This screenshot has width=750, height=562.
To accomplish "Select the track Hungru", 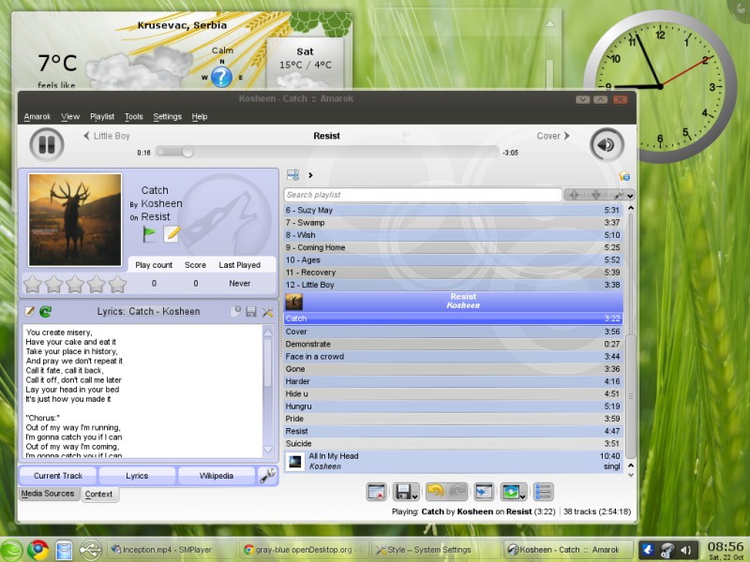I will tap(454, 407).
